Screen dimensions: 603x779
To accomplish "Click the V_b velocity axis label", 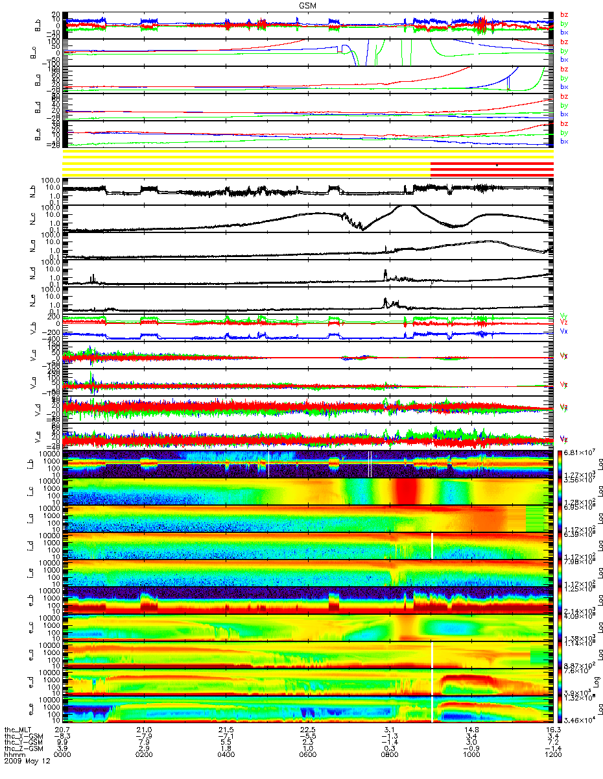I will pos(33,328).
